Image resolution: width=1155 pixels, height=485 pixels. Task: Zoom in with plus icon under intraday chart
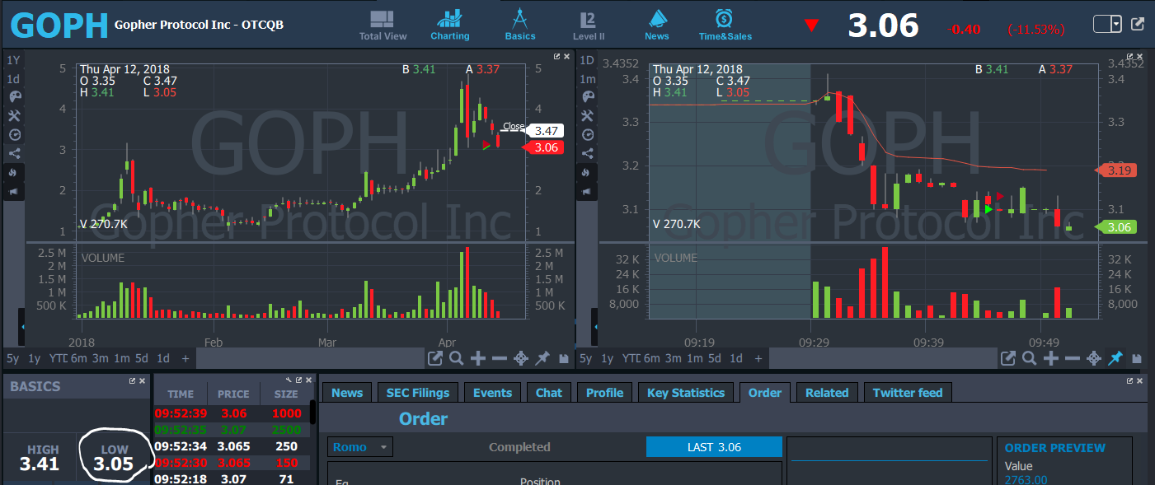(1051, 358)
